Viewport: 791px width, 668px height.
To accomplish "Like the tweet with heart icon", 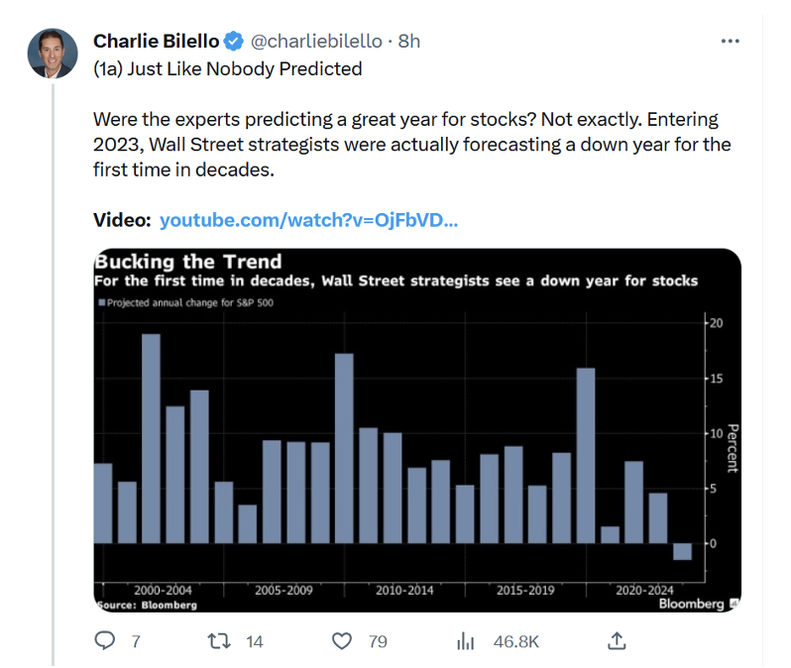I will coord(342,641).
